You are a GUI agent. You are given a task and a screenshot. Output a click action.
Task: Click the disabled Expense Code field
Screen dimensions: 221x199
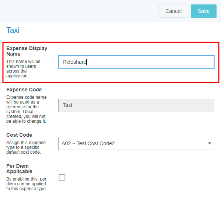[136, 105]
